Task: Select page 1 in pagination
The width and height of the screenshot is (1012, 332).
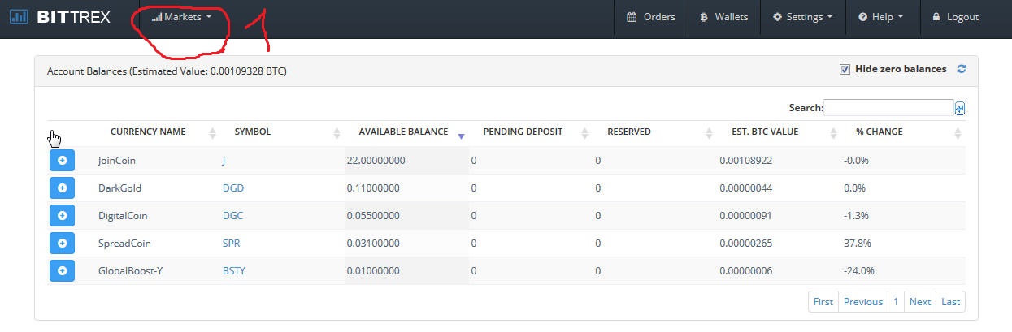Action: (896, 301)
